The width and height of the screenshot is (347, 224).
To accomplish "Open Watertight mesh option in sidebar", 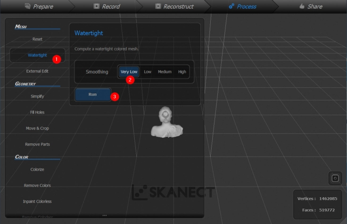I will (37, 55).
